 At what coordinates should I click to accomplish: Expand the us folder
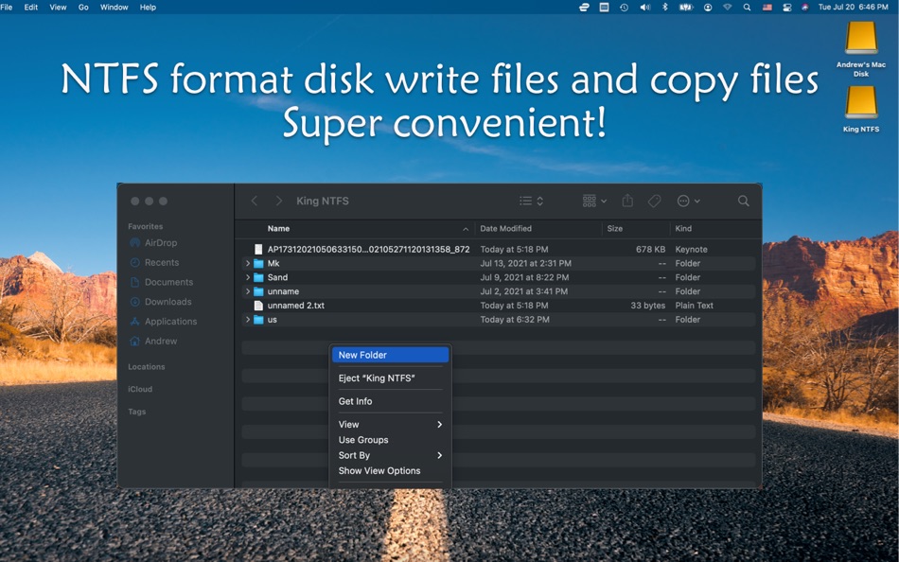pyautogui.click(x=248, y=320)
